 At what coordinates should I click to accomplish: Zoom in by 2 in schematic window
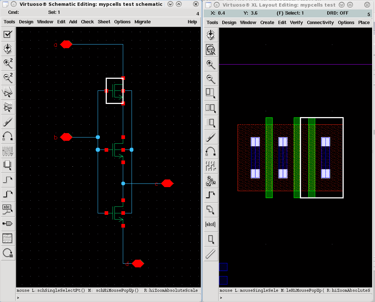click(x=8, y=63)
